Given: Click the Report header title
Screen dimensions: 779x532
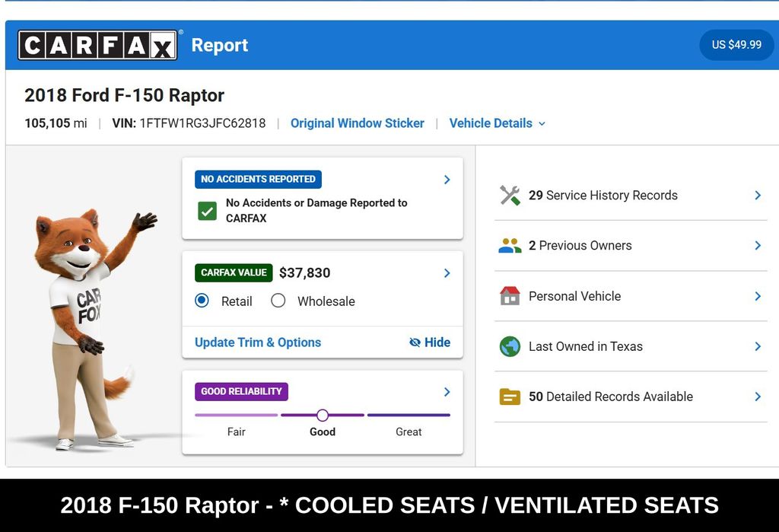Looking at the screenshot, I should tap(220, 45).
